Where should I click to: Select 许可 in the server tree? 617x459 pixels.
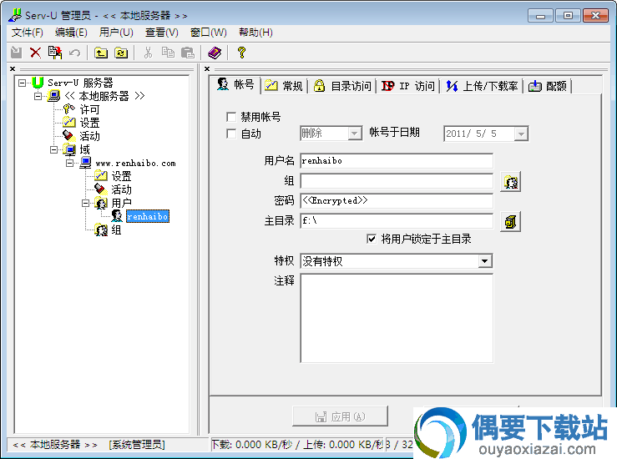[x=89, y=109]
